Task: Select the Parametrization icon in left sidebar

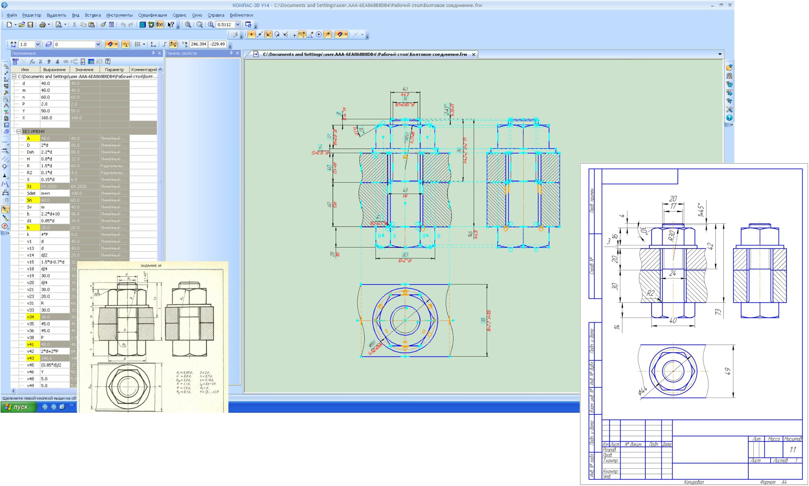Action: coord(6,99)
